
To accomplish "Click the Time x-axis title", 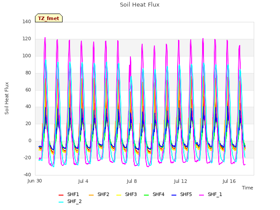I will pyautogui.click(x=248, y=188).
